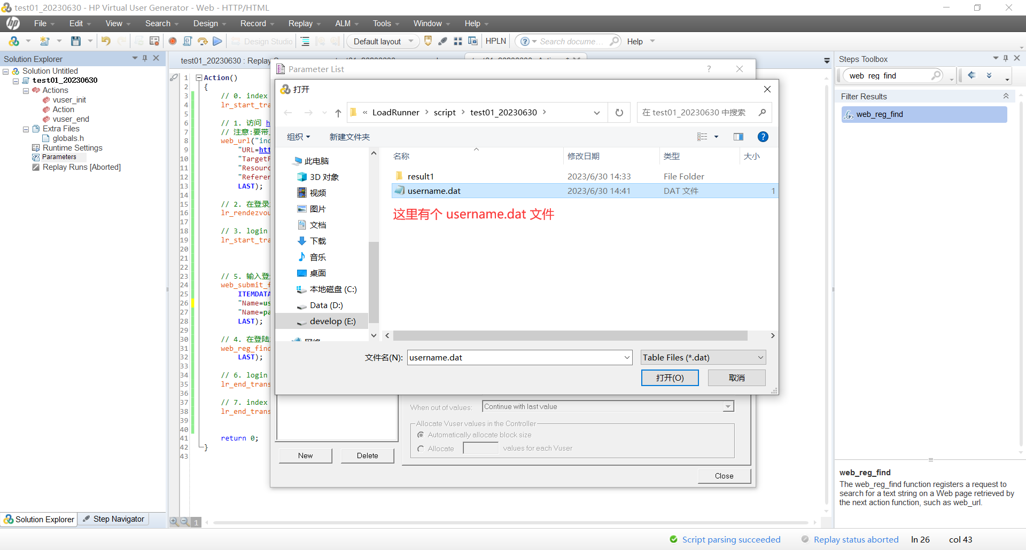Pin the Steps Toolbox panel

click(x=1006, y=58)
